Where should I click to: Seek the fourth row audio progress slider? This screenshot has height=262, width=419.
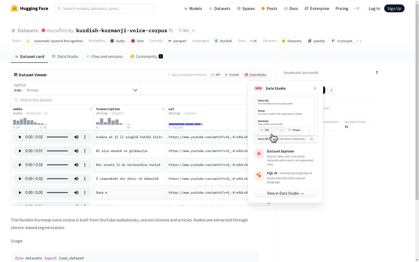(x=57, y=179)
